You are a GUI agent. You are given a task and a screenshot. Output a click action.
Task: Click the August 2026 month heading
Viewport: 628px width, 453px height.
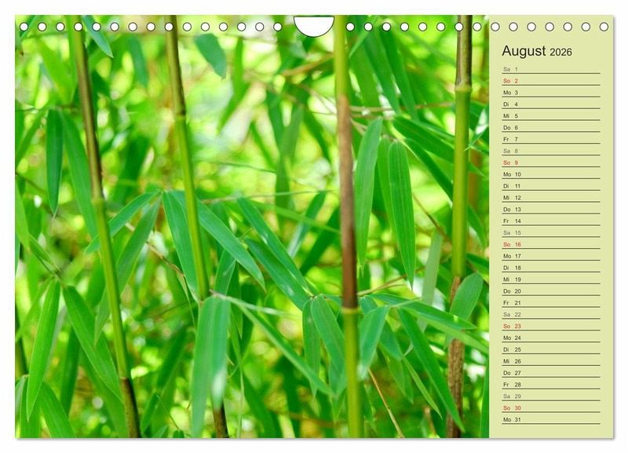point(537,52)
